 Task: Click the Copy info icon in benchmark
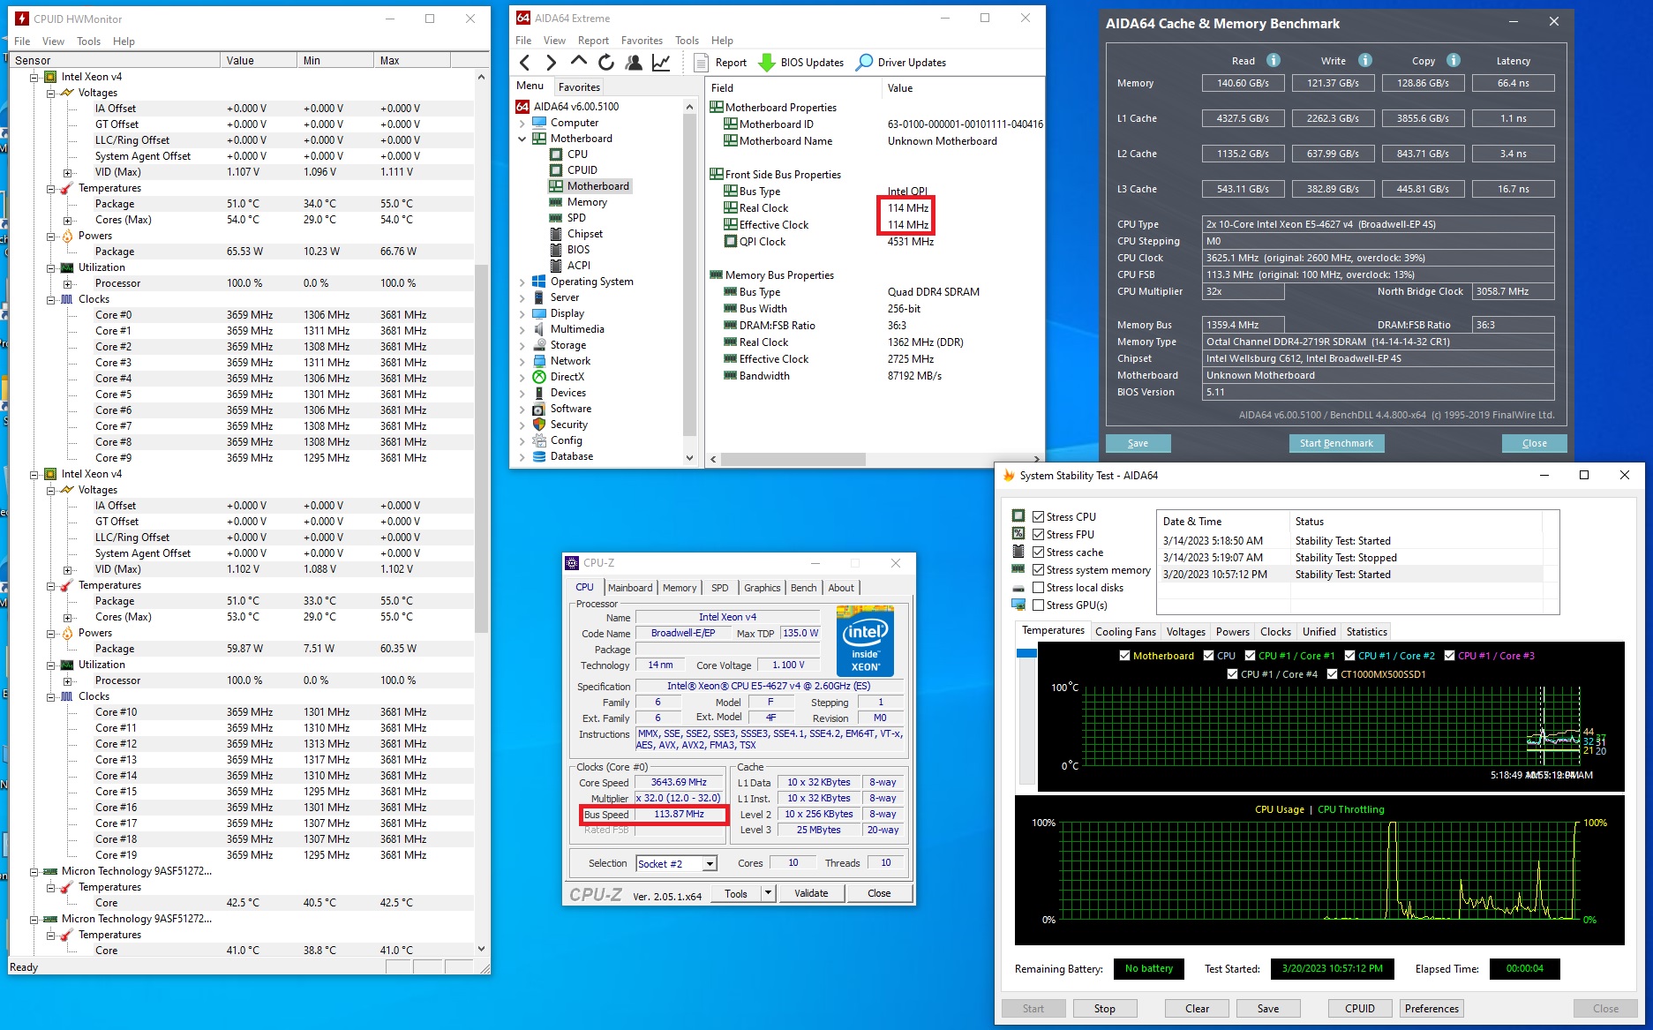coord(1454,60)
